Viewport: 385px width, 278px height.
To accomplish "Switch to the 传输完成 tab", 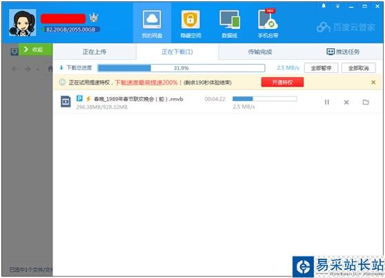I will tap(260, 52).
